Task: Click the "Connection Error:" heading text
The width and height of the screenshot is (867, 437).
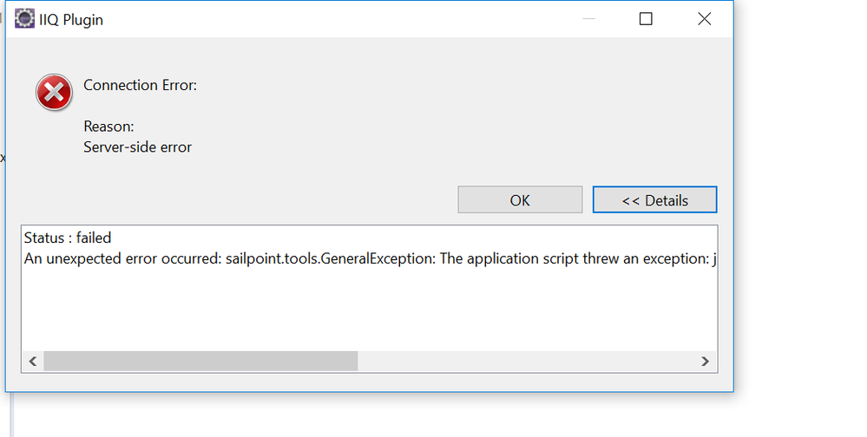Action: pyautogui.click(x=140, y=85)
